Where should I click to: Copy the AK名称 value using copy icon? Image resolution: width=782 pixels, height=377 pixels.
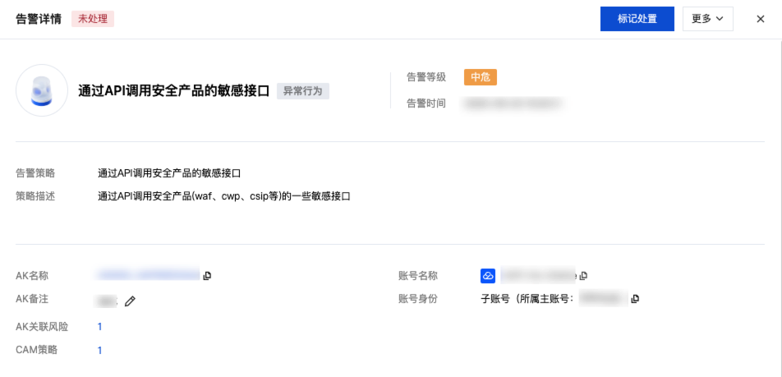(x=207, y=275)
